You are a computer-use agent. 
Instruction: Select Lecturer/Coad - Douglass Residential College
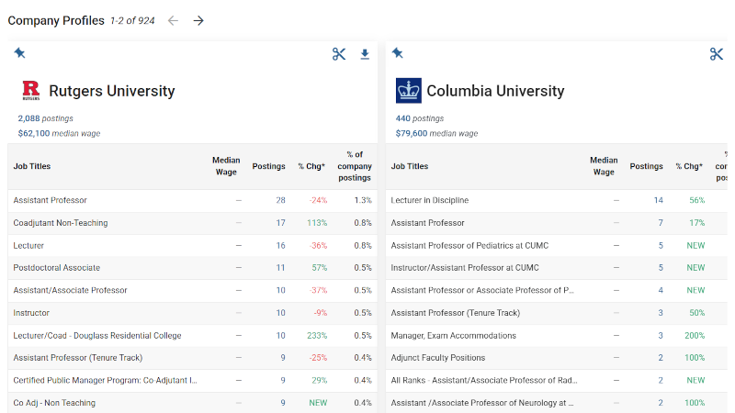coord(97,336)
